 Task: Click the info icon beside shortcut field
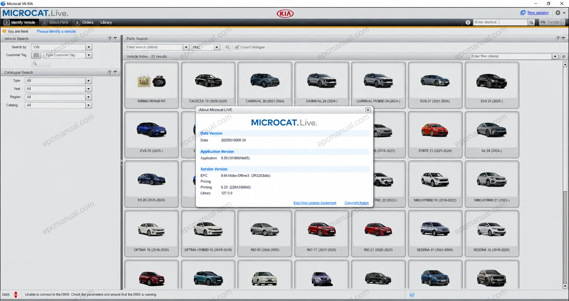(x=468, y=22)
